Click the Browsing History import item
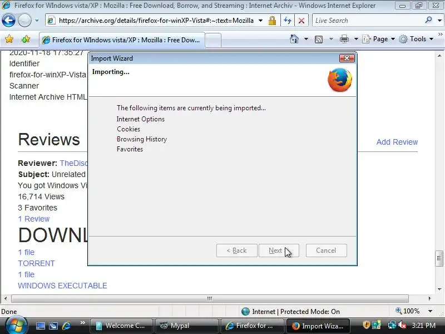445x334 pixels. [142, 139]
